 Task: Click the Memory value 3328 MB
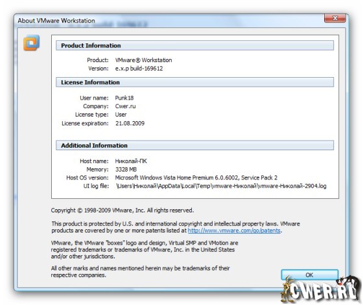[126, 170]
